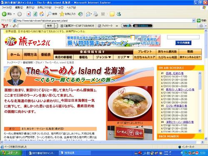Expand the address bar URL dropdown
This screenshot has width=208, height=156.
click(x=194, y=20)
